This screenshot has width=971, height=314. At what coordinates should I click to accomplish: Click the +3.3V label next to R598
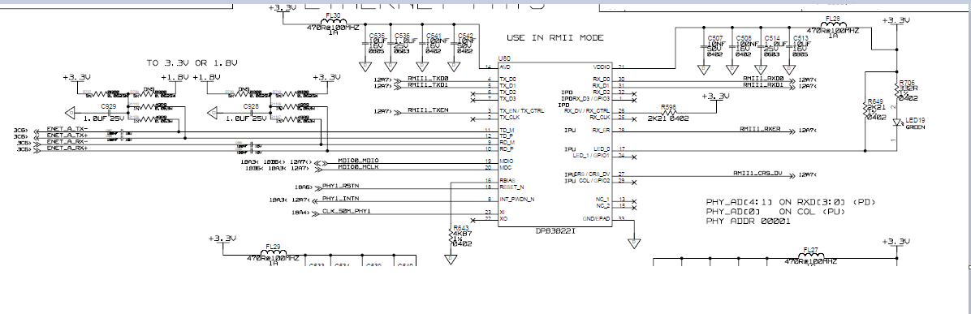pyautogui.click(x=717, y=97)
